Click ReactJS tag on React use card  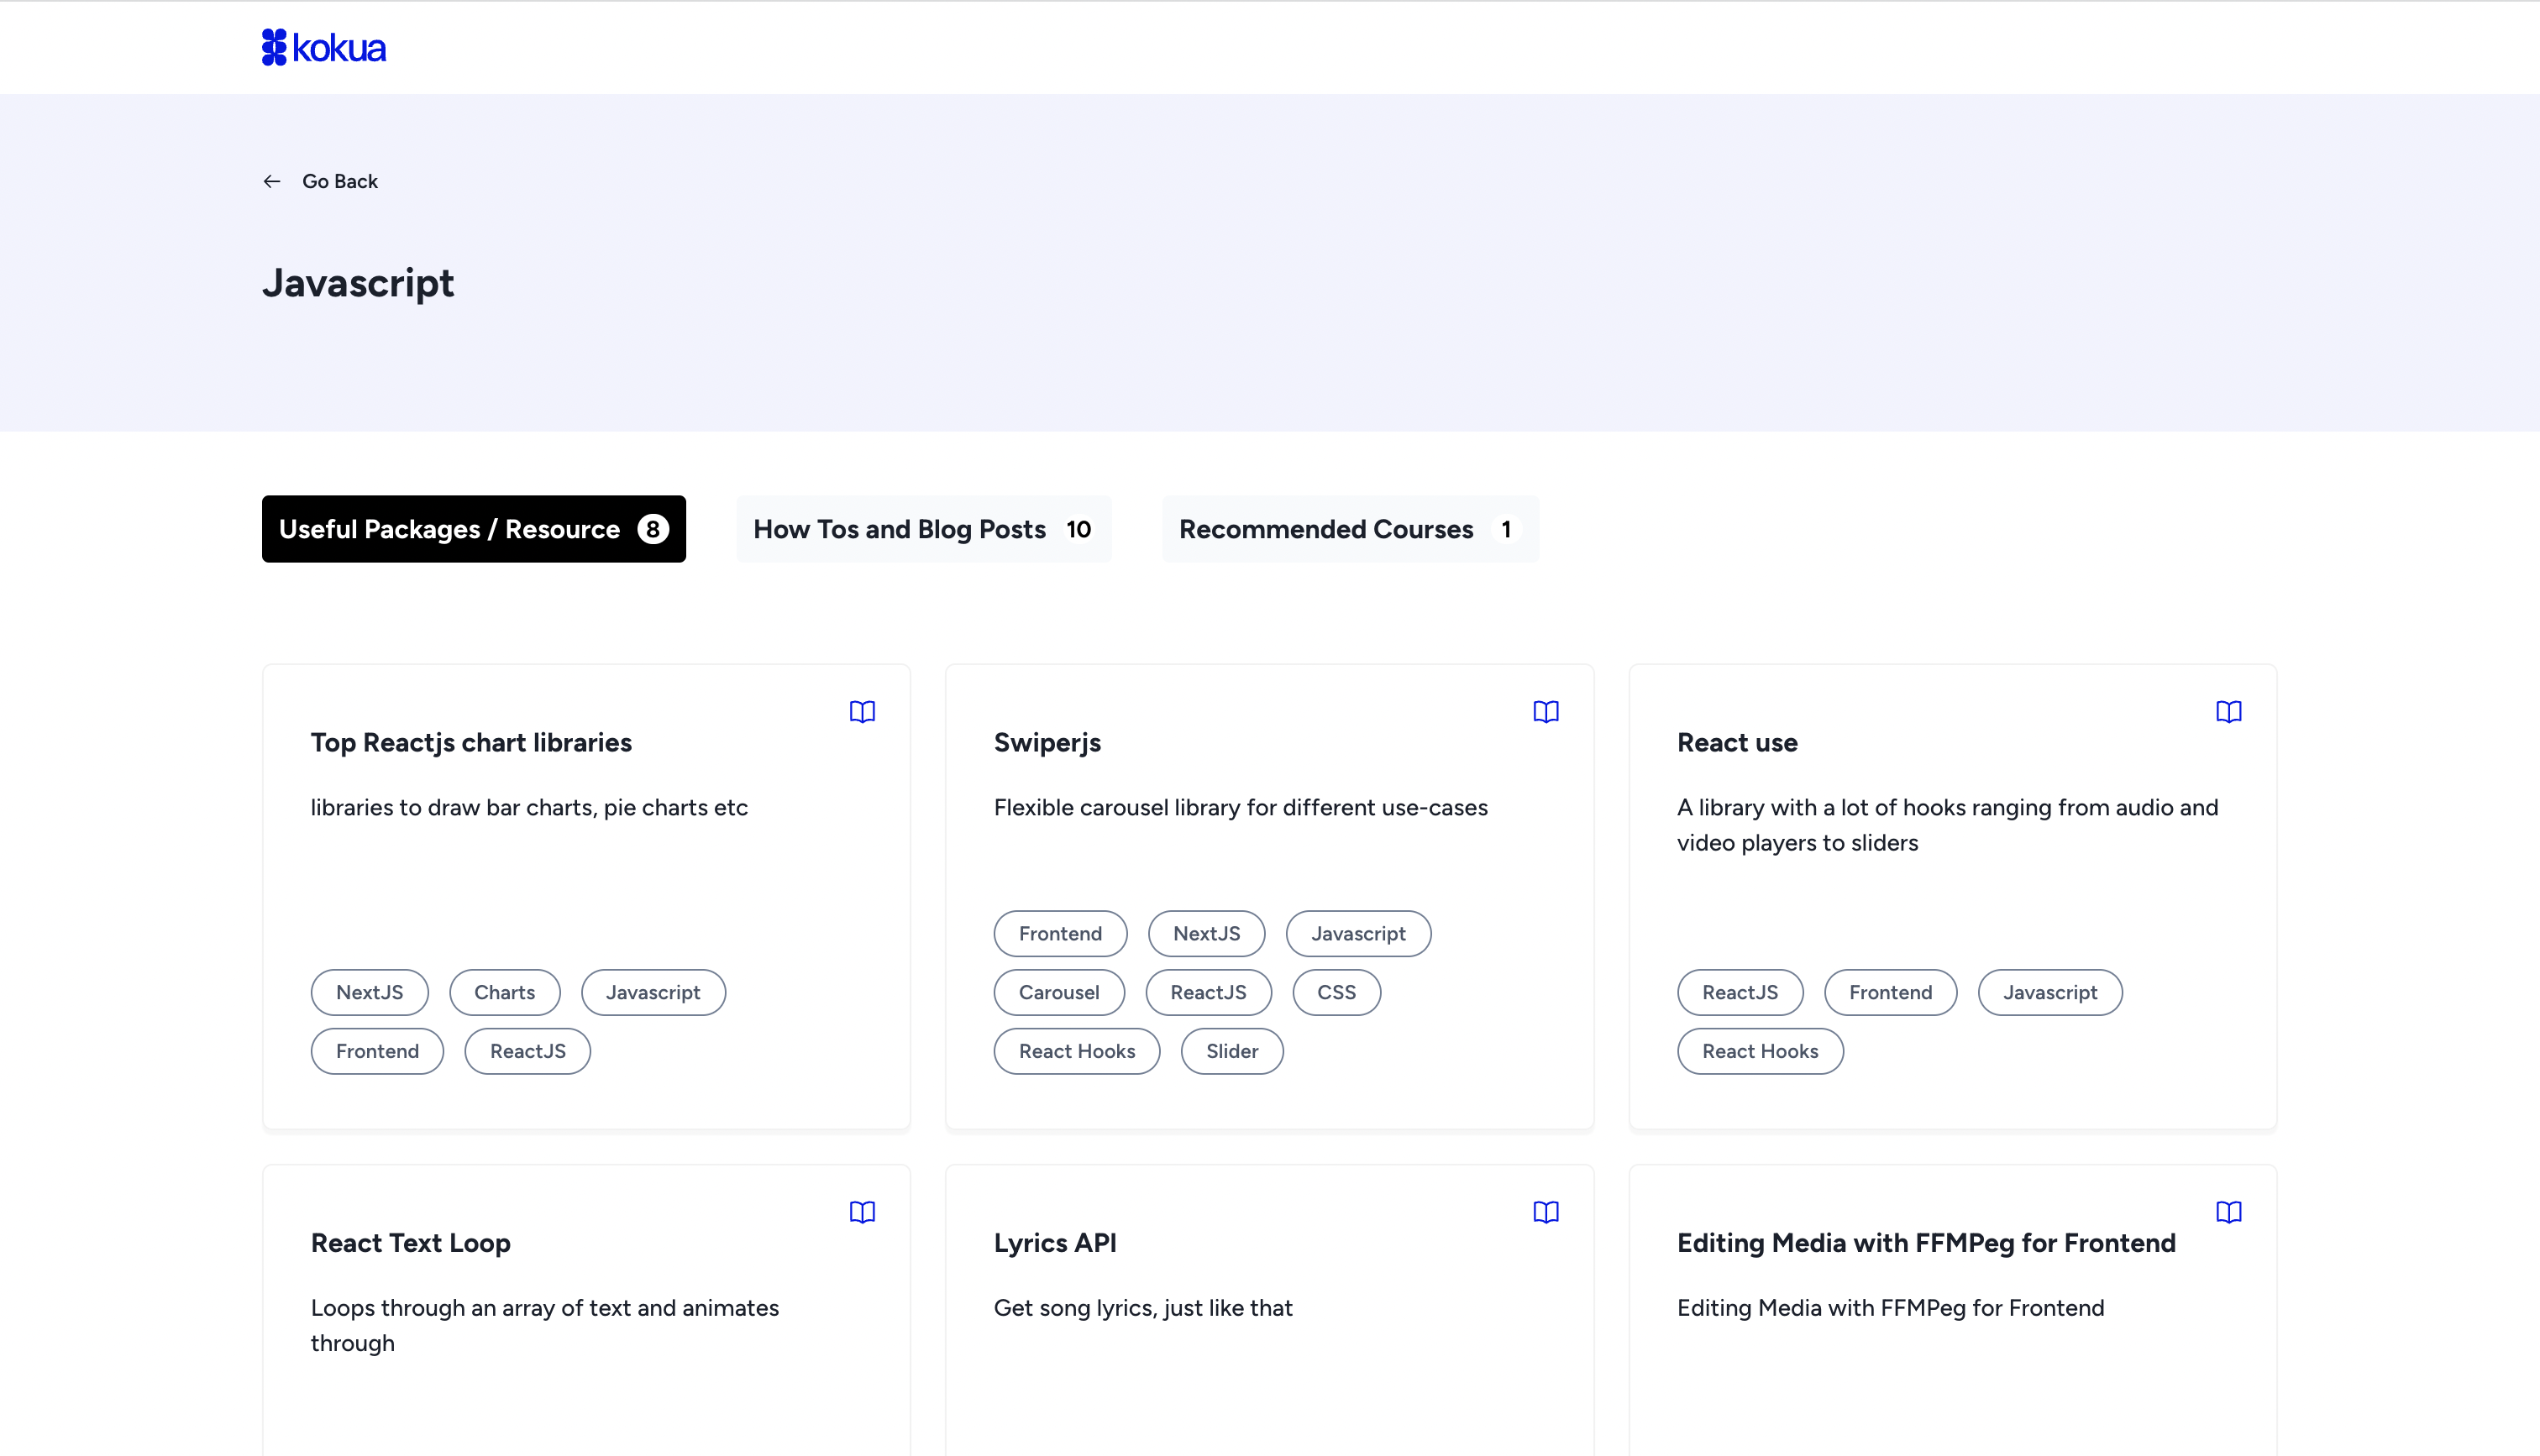[x=1740, y=992]
